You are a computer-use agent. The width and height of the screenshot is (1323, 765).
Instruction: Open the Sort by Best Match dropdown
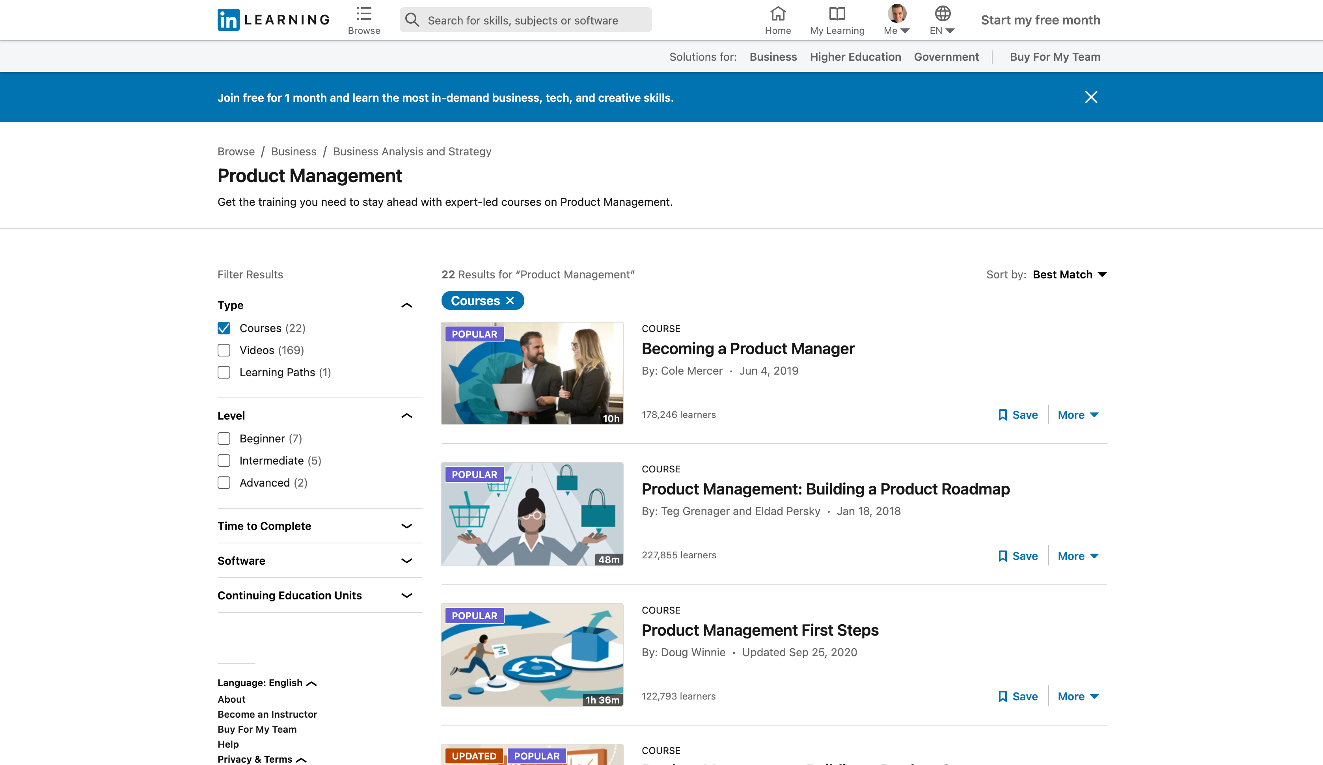[x=1069, y=274]
